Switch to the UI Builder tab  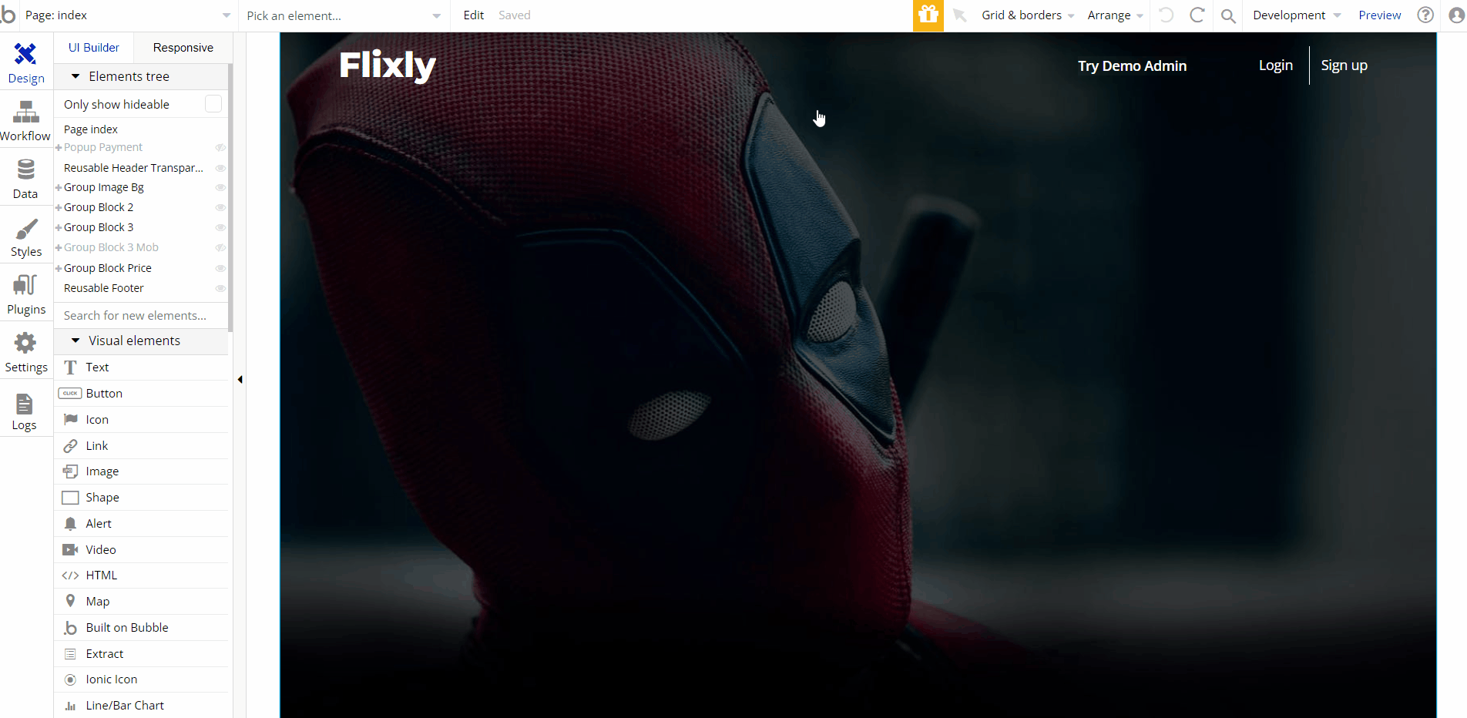pos(94,48)
